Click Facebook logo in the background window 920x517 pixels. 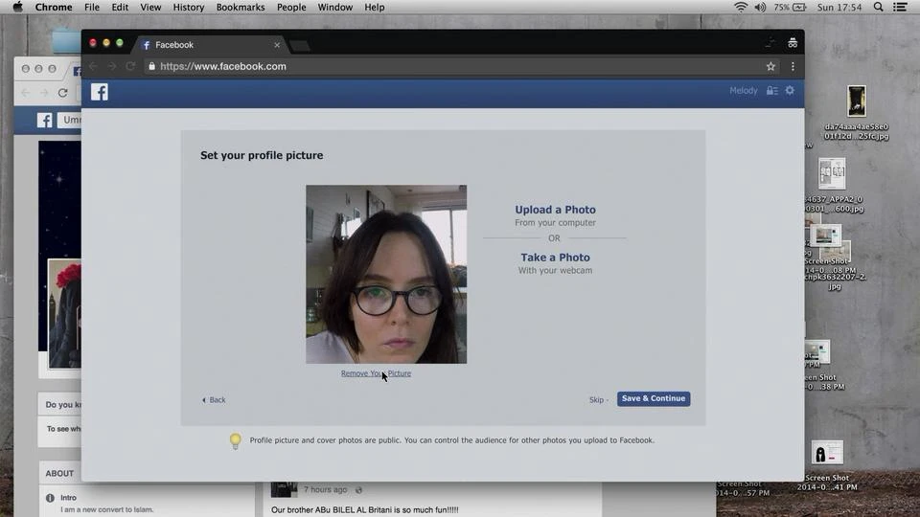coord(45,121)
